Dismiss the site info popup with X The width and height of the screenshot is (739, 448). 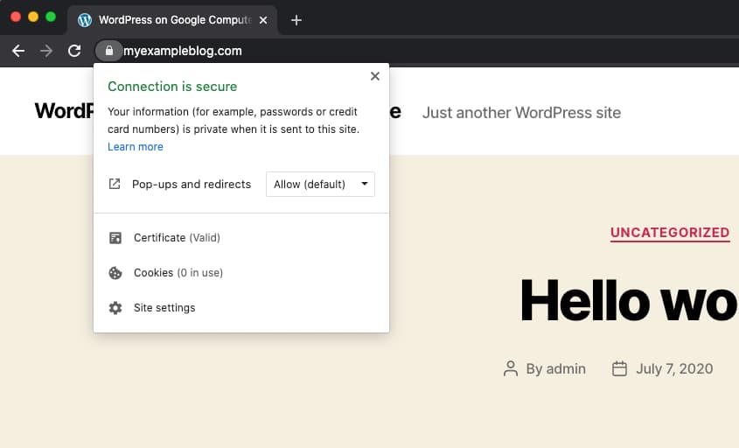click(x=375, y=76)
